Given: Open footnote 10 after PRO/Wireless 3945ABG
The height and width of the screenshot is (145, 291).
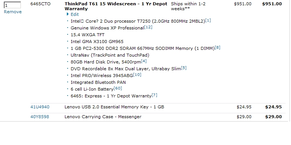Looking at the screenshot, I should (137, 75).
